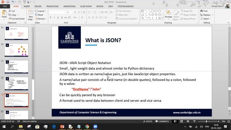Click ENGLISH (INDIA) language indicator

point(30,121)
